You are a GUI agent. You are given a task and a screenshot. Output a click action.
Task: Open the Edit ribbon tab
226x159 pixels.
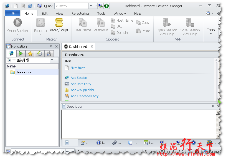[44, 13]
